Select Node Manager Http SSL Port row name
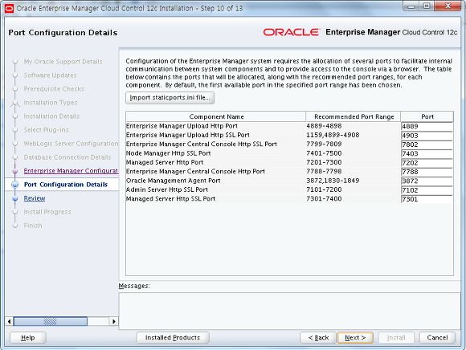 [x=168, y=153]
